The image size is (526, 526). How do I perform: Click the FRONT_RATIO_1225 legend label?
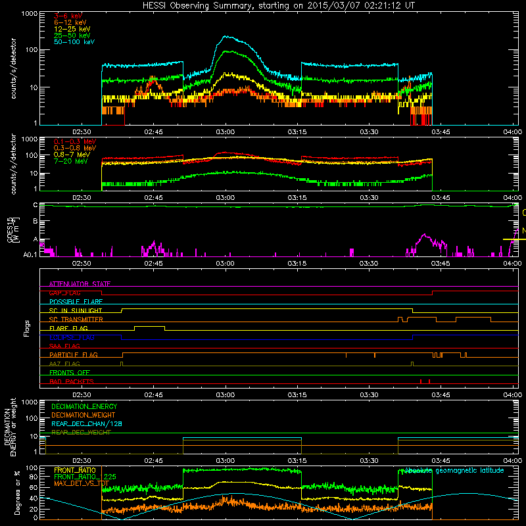(x=85, y=477)
